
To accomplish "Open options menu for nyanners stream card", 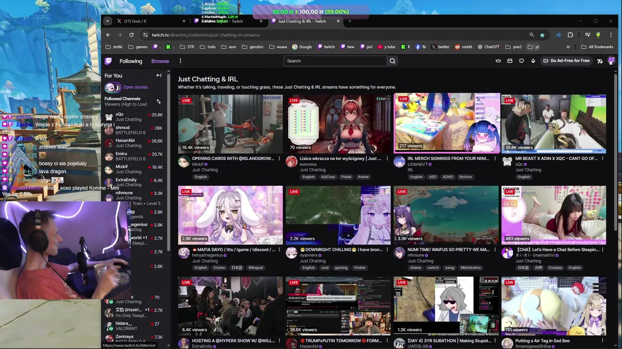I will tap(387, 250).
